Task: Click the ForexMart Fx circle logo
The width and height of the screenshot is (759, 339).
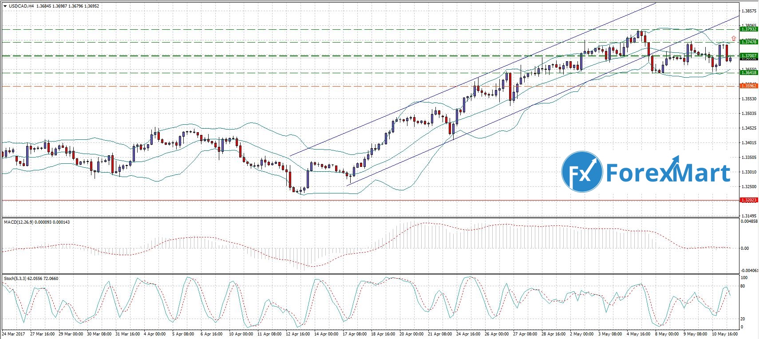Action: [x=582, y=172]
